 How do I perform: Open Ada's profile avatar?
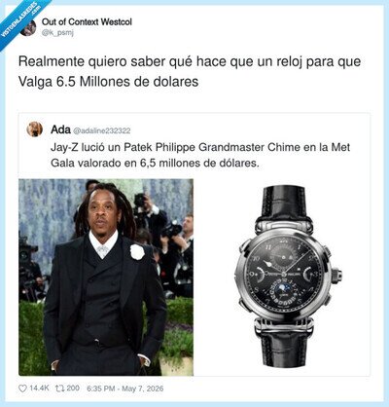[x=35, y=129]
